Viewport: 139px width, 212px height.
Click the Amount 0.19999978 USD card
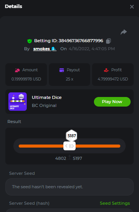(26, 74)
